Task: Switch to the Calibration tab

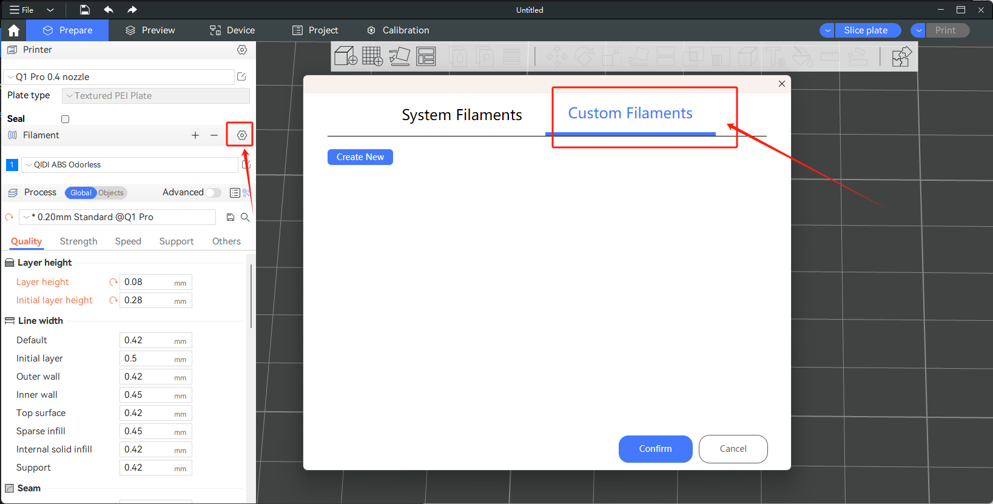Action: (399, 30)
